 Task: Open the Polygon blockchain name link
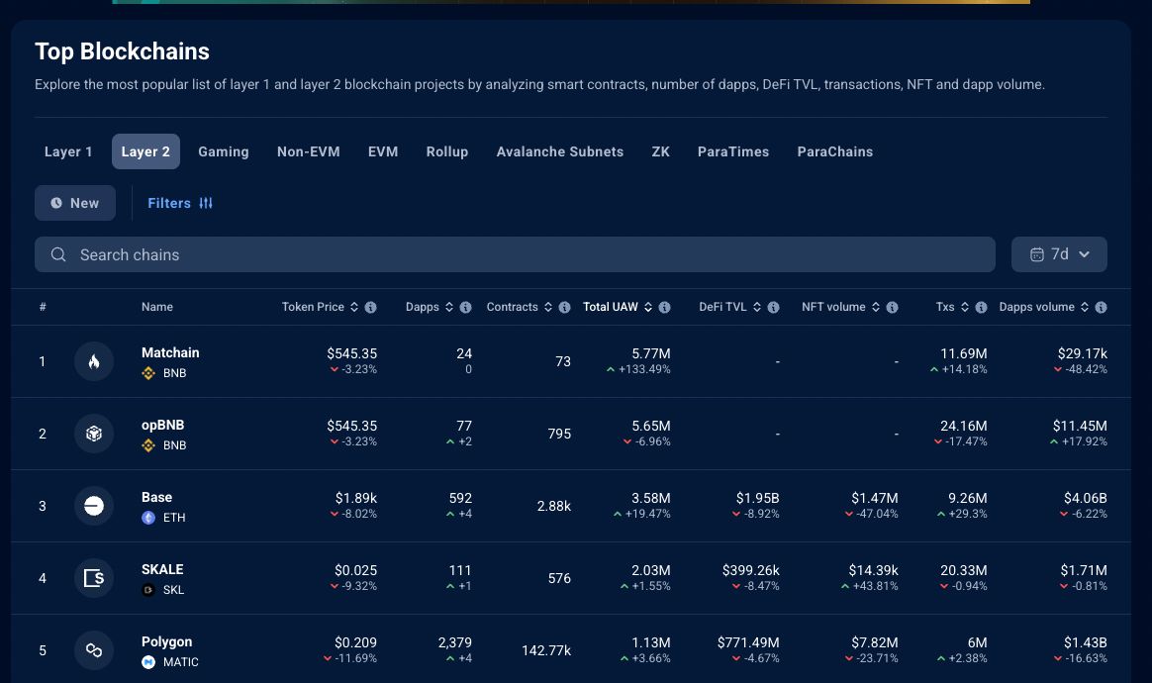point(166,641)
